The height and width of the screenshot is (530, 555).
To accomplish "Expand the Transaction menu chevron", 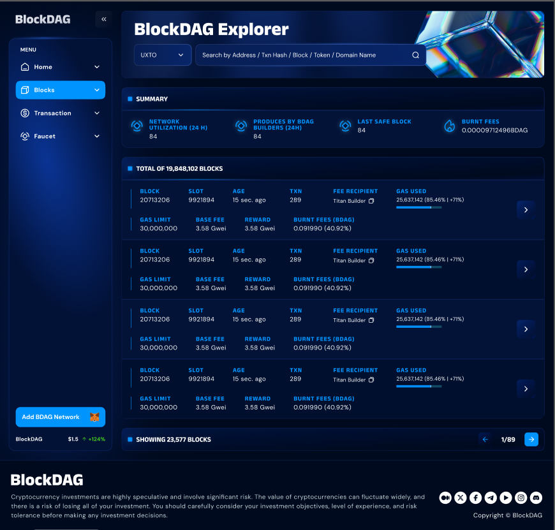I will 97,114.
